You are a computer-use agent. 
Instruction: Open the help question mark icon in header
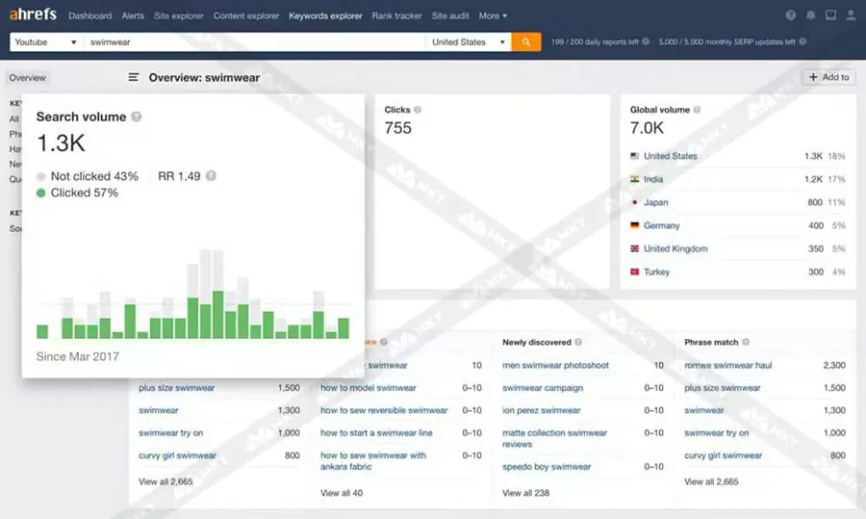791,16
